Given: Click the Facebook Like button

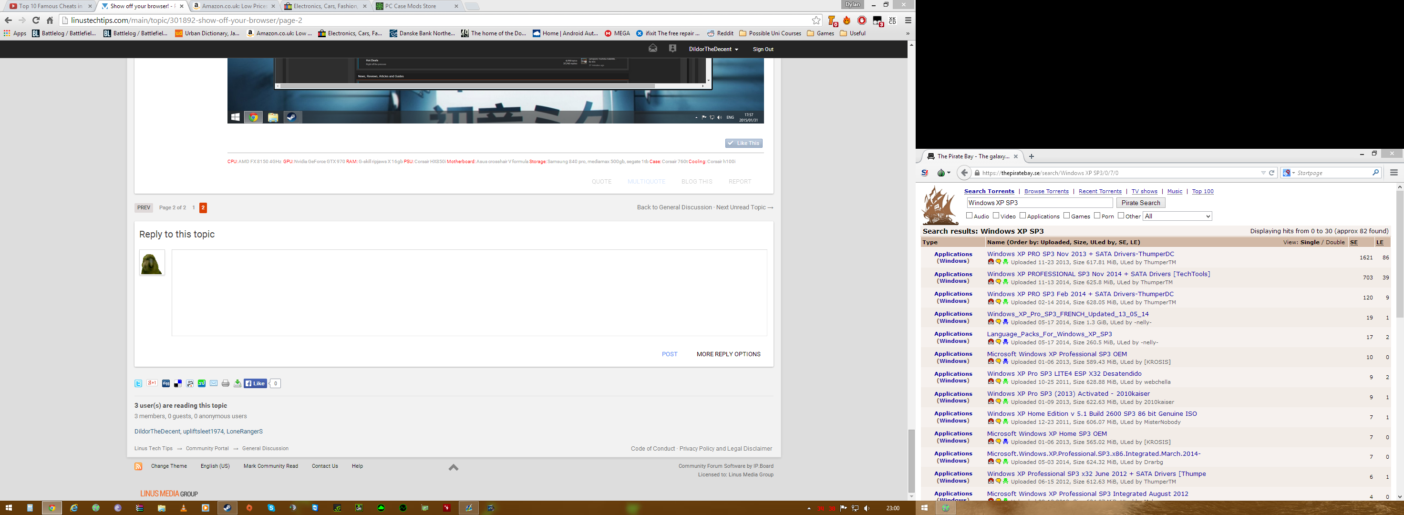Looking at the screenshot, I should coord(255,384).
